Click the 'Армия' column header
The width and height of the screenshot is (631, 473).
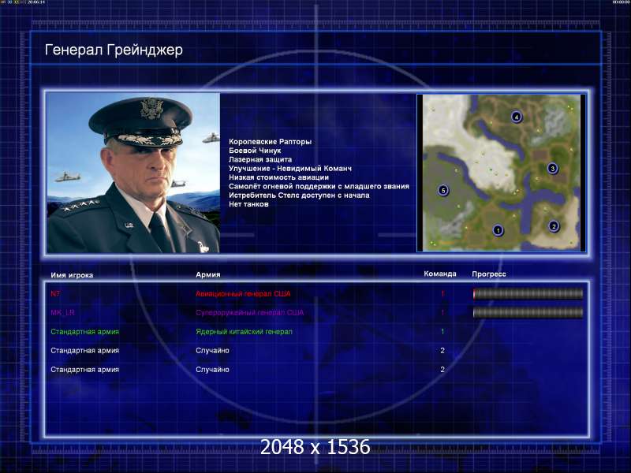tap(207, 274)
